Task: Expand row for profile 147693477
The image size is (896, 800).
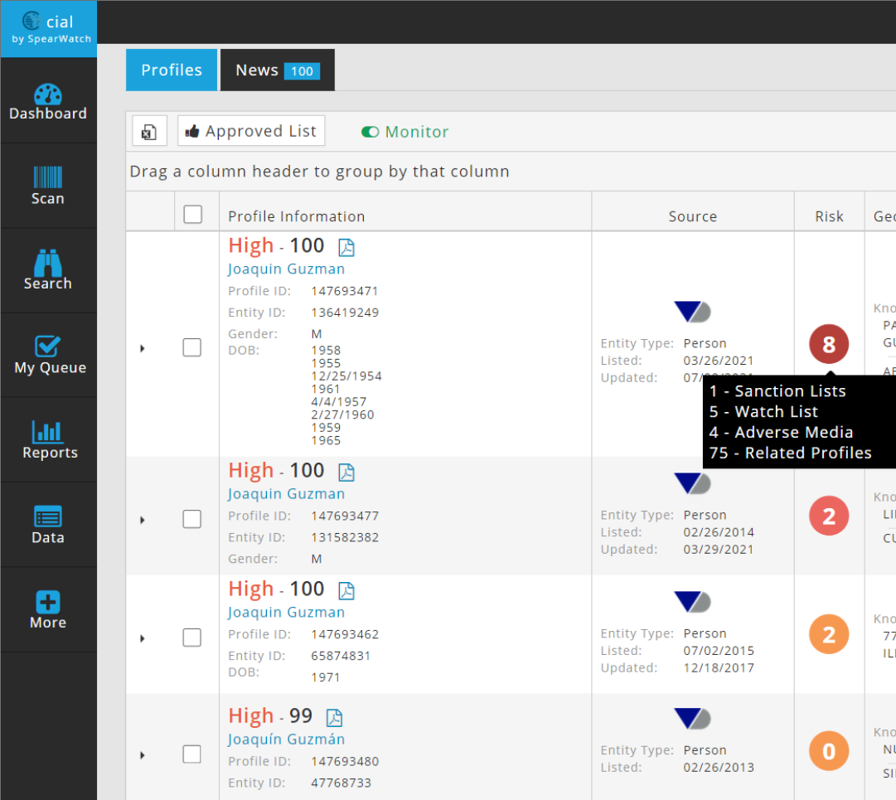Action: click(143, 520)
